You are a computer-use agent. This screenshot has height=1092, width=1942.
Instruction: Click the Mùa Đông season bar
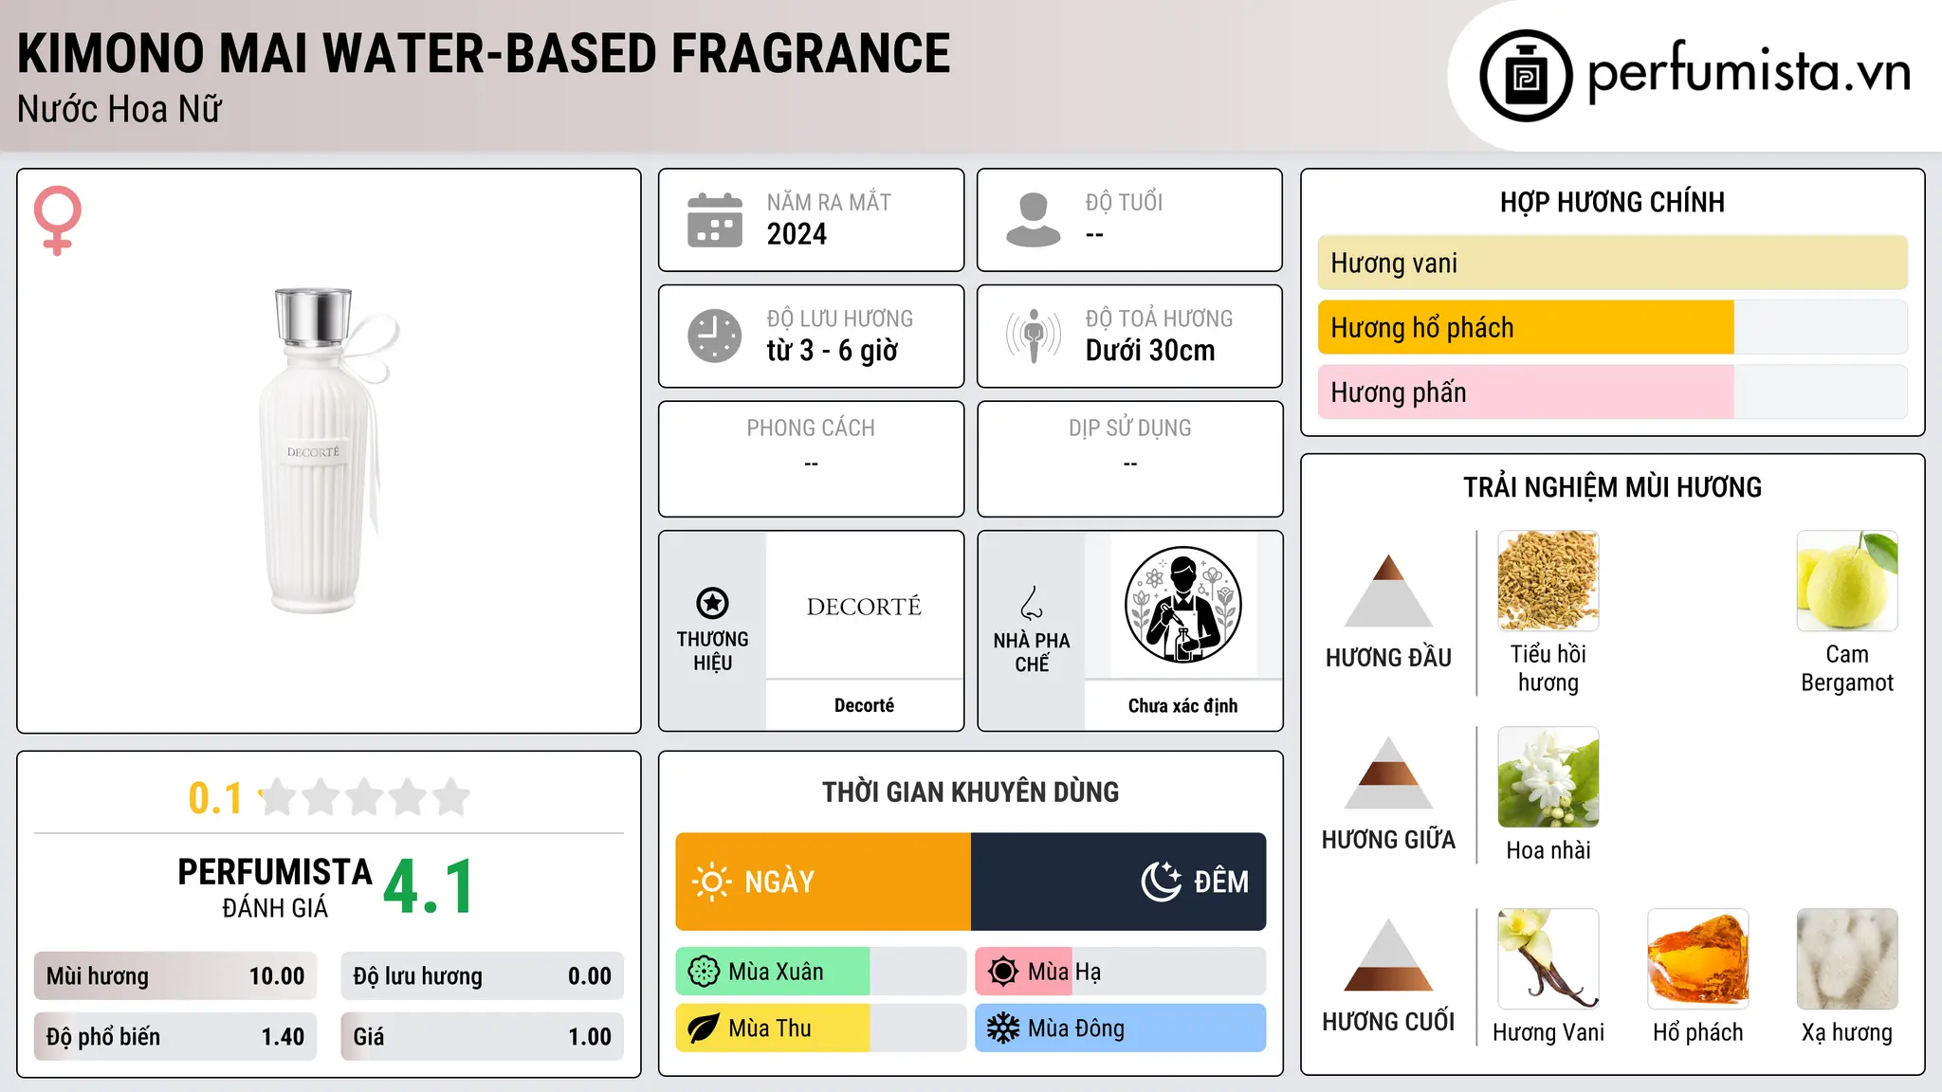1120,1028
